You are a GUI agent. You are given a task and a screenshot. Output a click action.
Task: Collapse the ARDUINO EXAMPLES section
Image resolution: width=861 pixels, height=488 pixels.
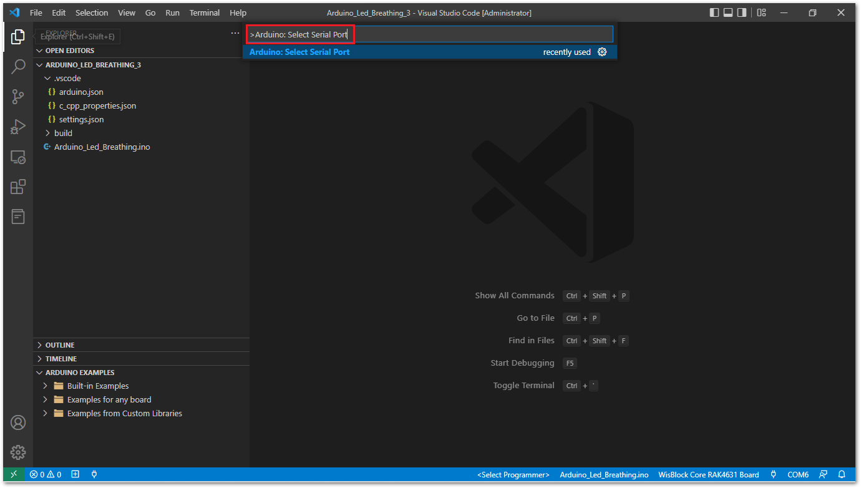141,373
